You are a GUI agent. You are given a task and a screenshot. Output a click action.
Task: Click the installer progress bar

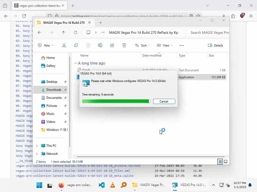[x=116, y=101]
